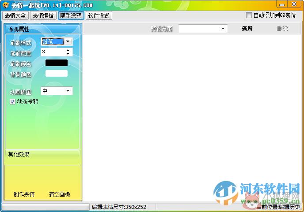Click the 删除 preset button
This screenshot has height=212, width=304.
click(282, 29)
